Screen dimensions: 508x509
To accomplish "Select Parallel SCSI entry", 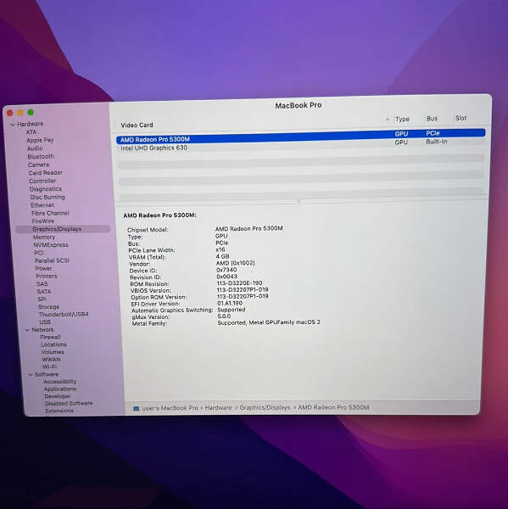I will pyautogui.click(x=53, y=260).
